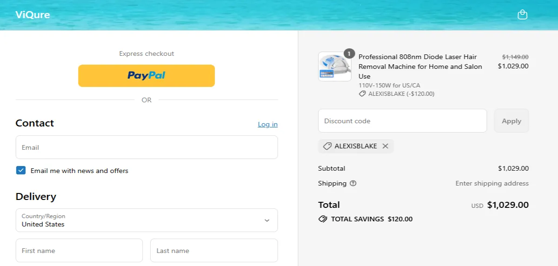The height and width of the screenshot is (266, 558).
Task: Uncheck Email me with news and offers
Action: tap(21, 170)
